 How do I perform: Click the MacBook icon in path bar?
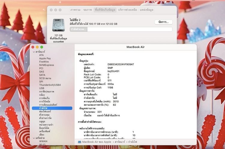point(79,142)
